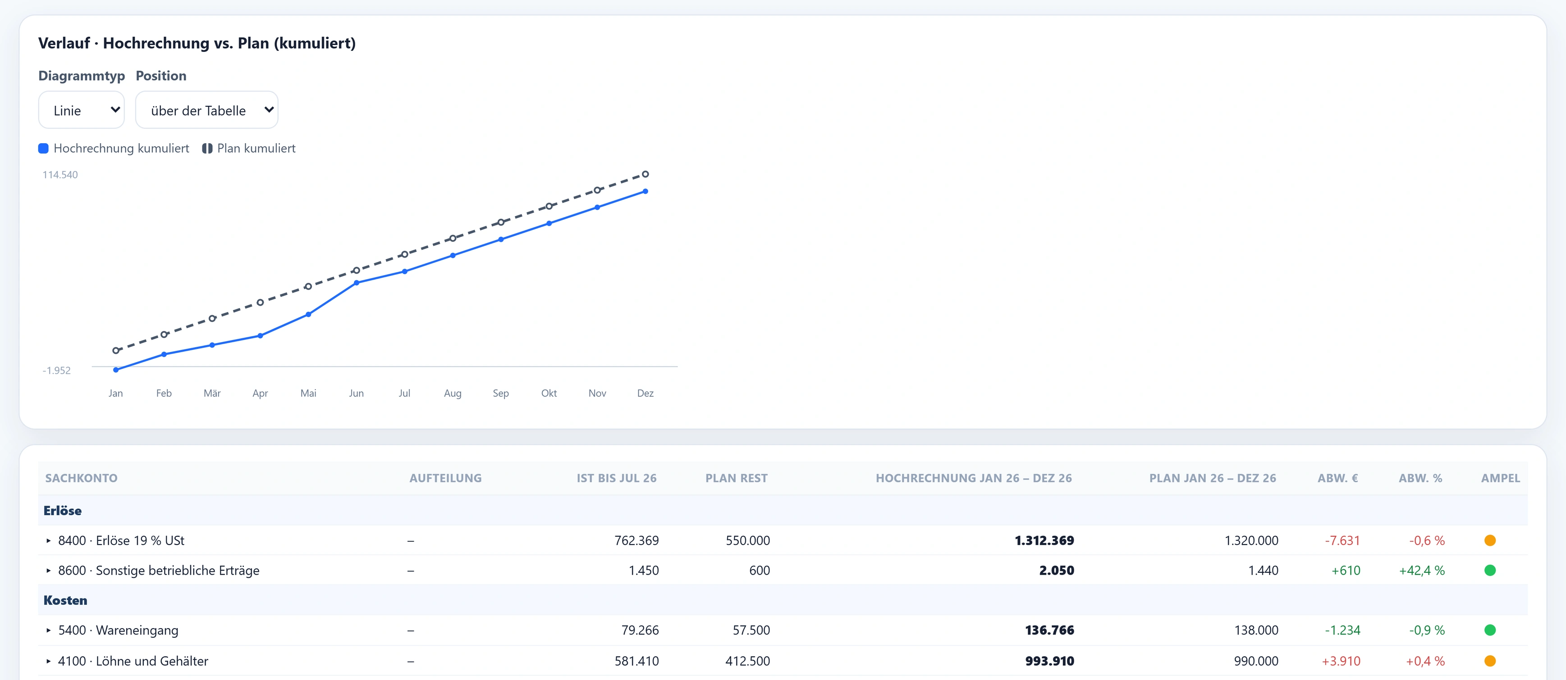
Task: Click the ABW. € column header
Action: point(1337,478)
